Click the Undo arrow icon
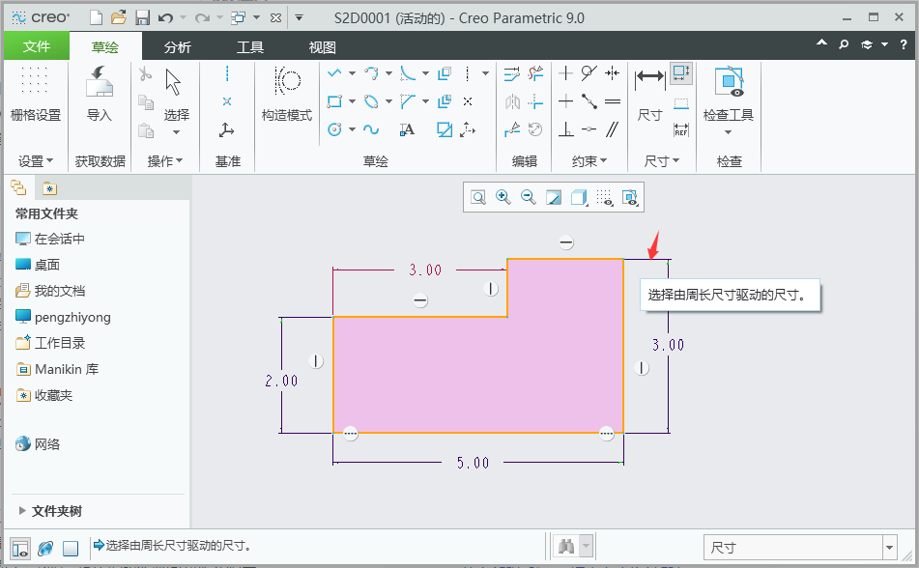The image size is (919, 568). [x=166, y=18]
